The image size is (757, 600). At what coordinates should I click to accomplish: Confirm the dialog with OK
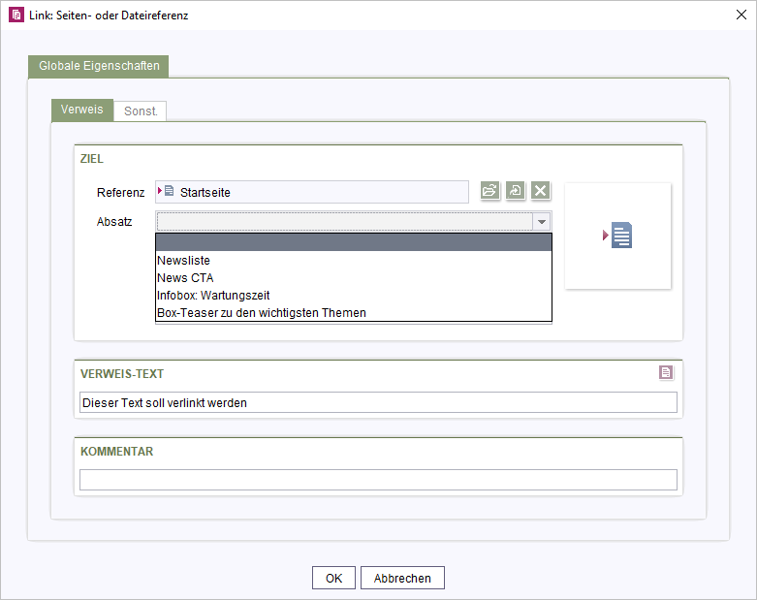pyautogui.click(x=333, y=578)
